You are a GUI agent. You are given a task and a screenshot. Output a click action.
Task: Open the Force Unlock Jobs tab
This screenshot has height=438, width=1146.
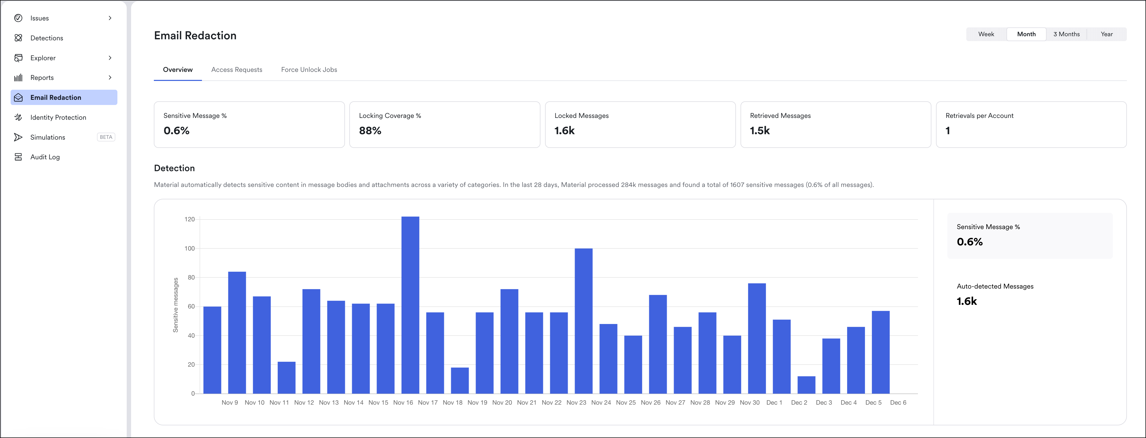click(309, 70)
